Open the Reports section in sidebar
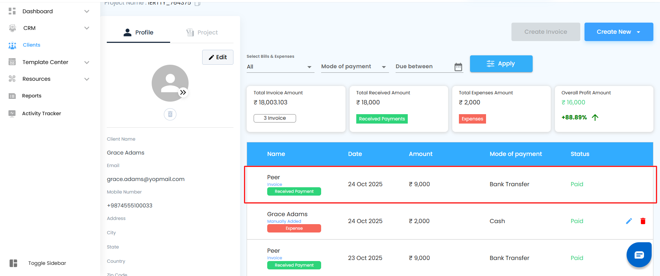This screenshot has height=276, width=660. [x=32, y=96]
